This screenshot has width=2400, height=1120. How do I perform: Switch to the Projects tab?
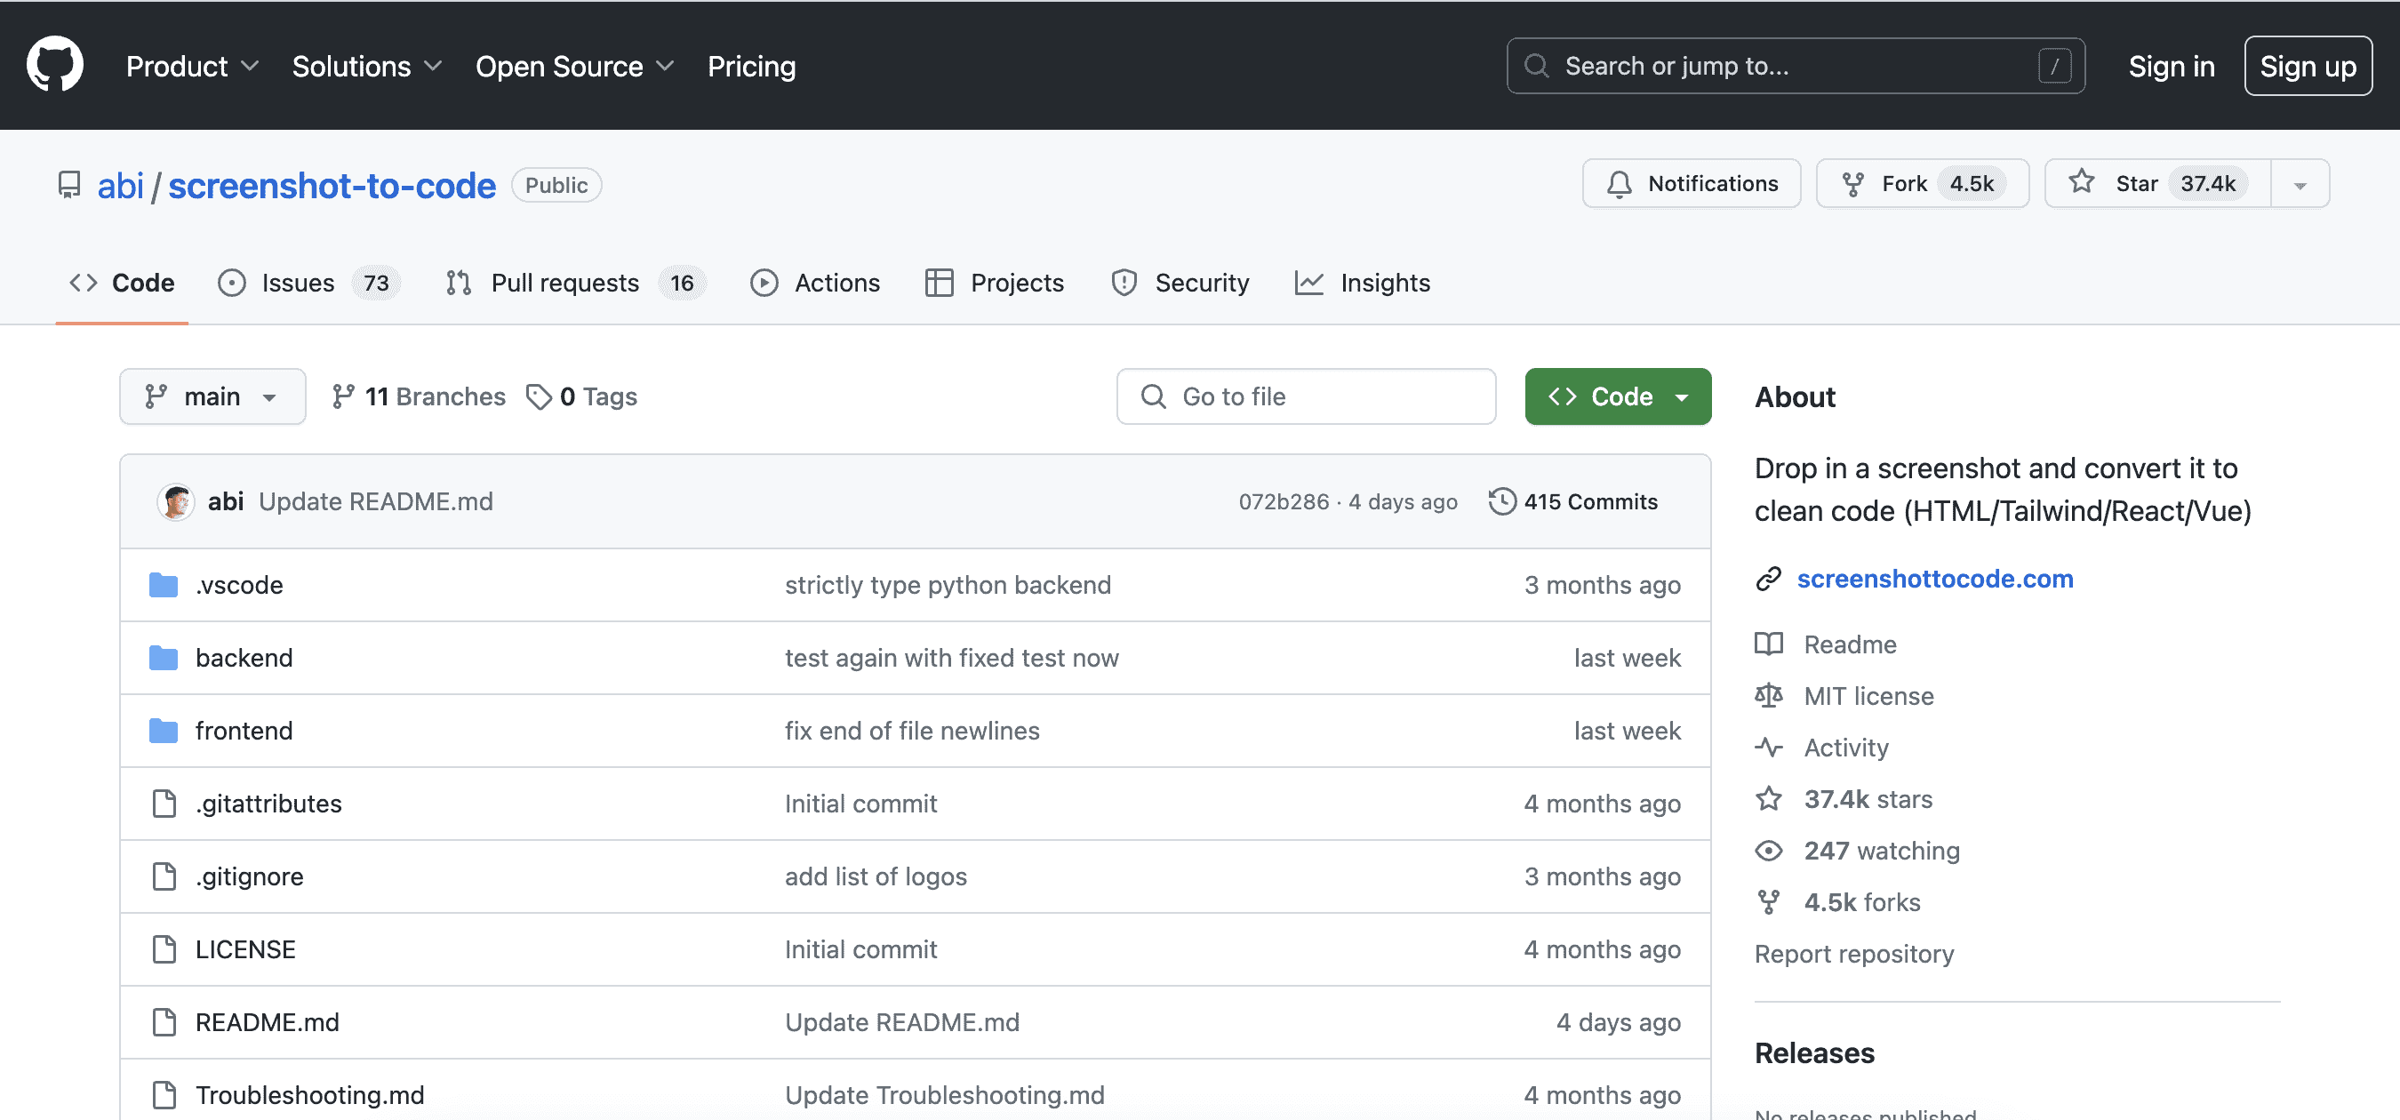[994, 284]
